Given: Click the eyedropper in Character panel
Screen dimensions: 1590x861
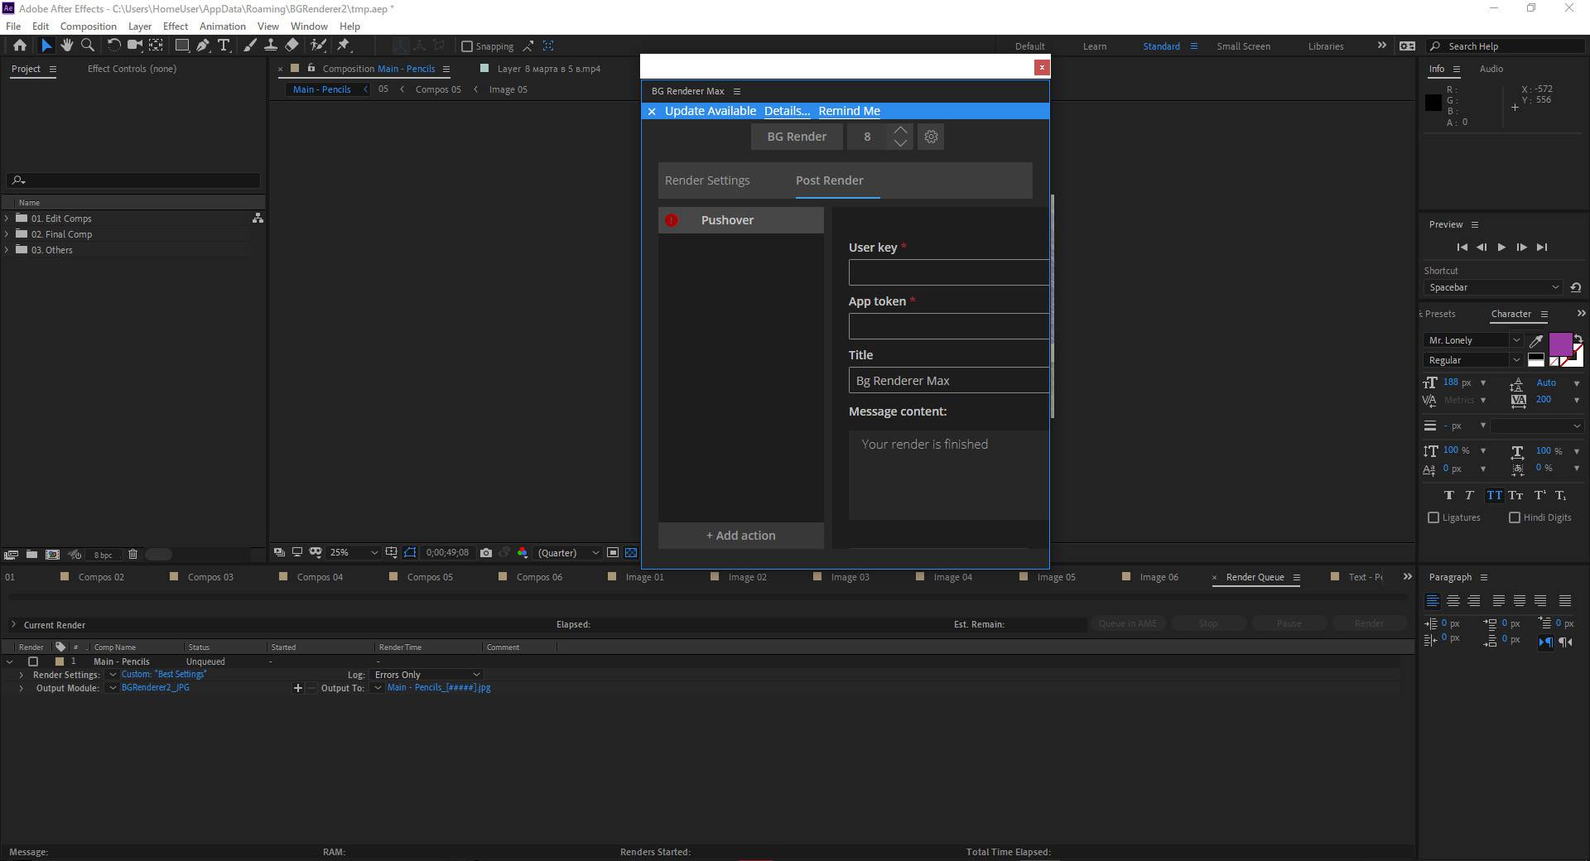Looking at the screenshot, I should pos(1536,340).
